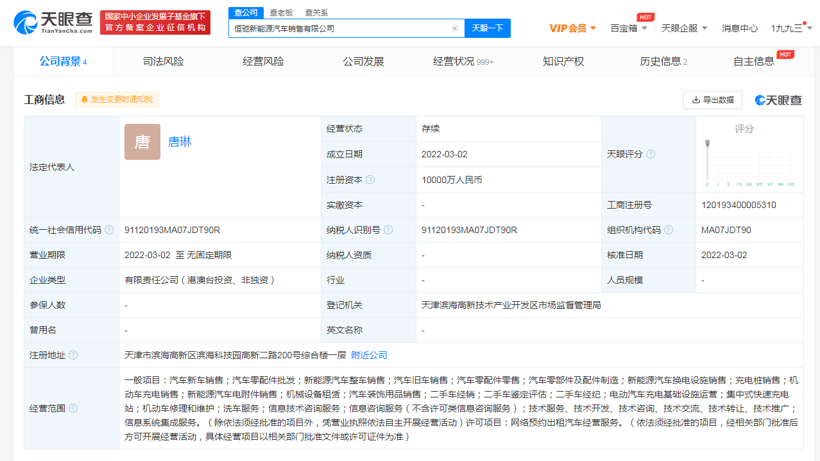The height and width of the screenshot is (461, 820).
Task: Click the 登记机关 value text
Action: pos(511,305)
